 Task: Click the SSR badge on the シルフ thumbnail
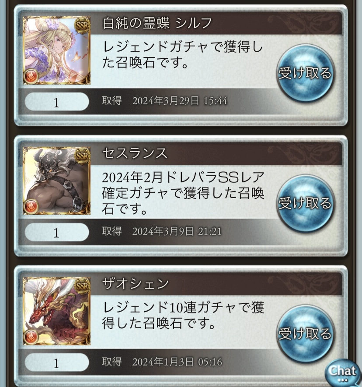(83, 25)
